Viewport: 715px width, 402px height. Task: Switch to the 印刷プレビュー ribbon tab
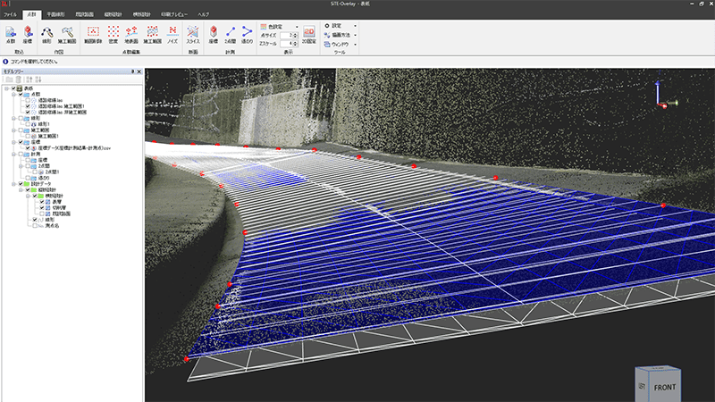(174, 14)
